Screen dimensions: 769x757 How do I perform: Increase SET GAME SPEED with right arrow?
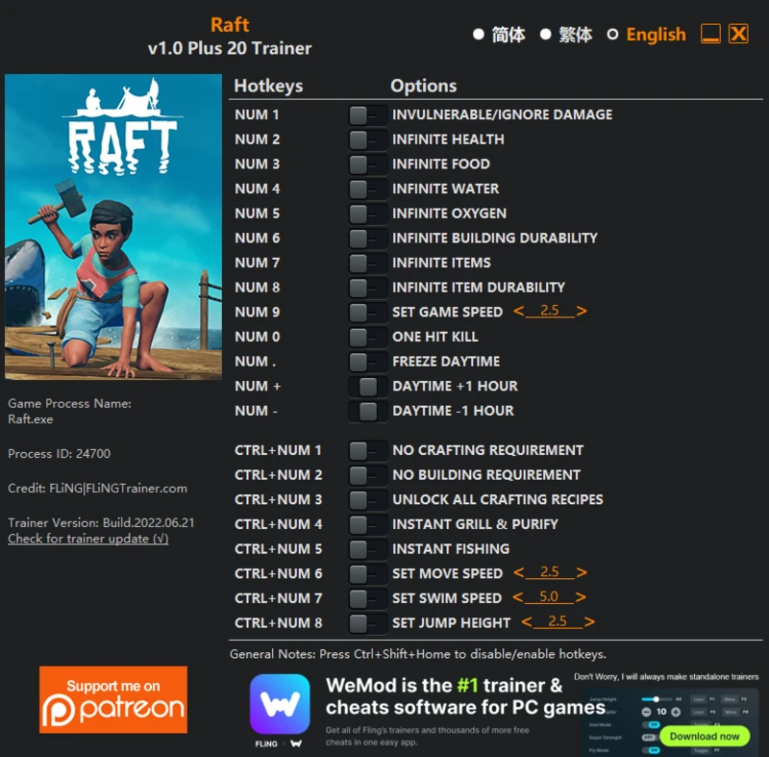click(581, 312)
